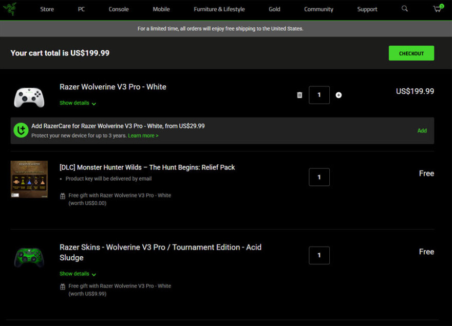This screenshot has height=326, width=452.
Task: Open the Monster Hunter Wilds Relief Pack title
Action: click(147, 167)
